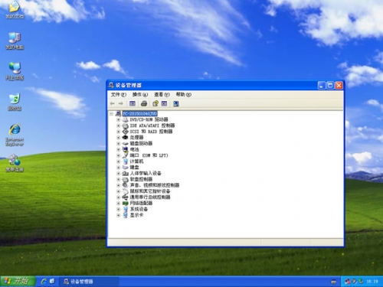Image resolution: width=383 pixels, height=287 pixels.
Task: Expand the DVD/CD-ROM 驱动器 node
Action: point(118,119)
